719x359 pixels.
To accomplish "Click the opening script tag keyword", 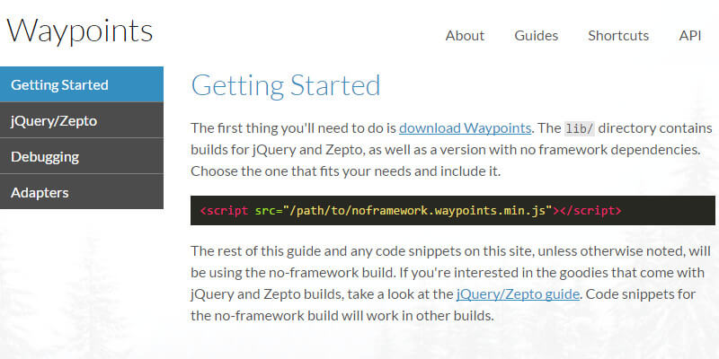I will [x=227, y=211].
